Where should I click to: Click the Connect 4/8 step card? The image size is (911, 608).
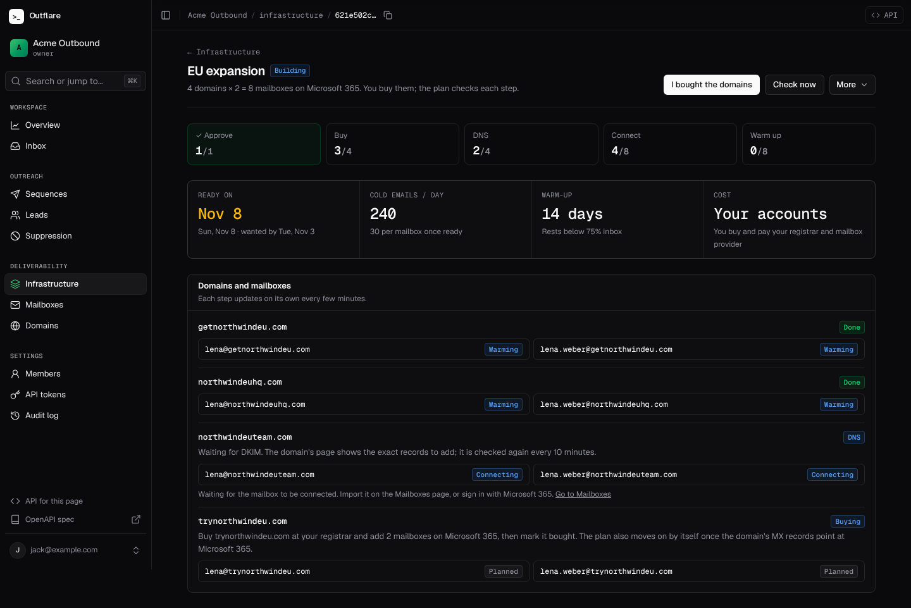click(670, 144)
